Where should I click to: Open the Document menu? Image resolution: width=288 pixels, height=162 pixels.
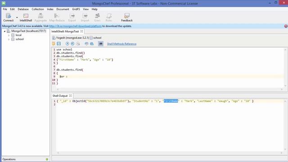pos(63,9)
